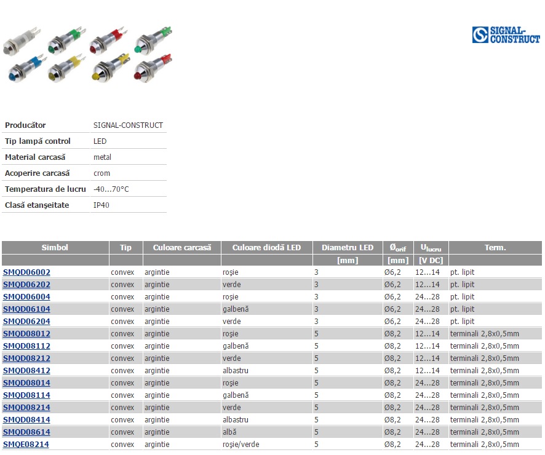Click the Culoare carcasă column header
Screen dimensions: 545x455
[x=182, y=248]
